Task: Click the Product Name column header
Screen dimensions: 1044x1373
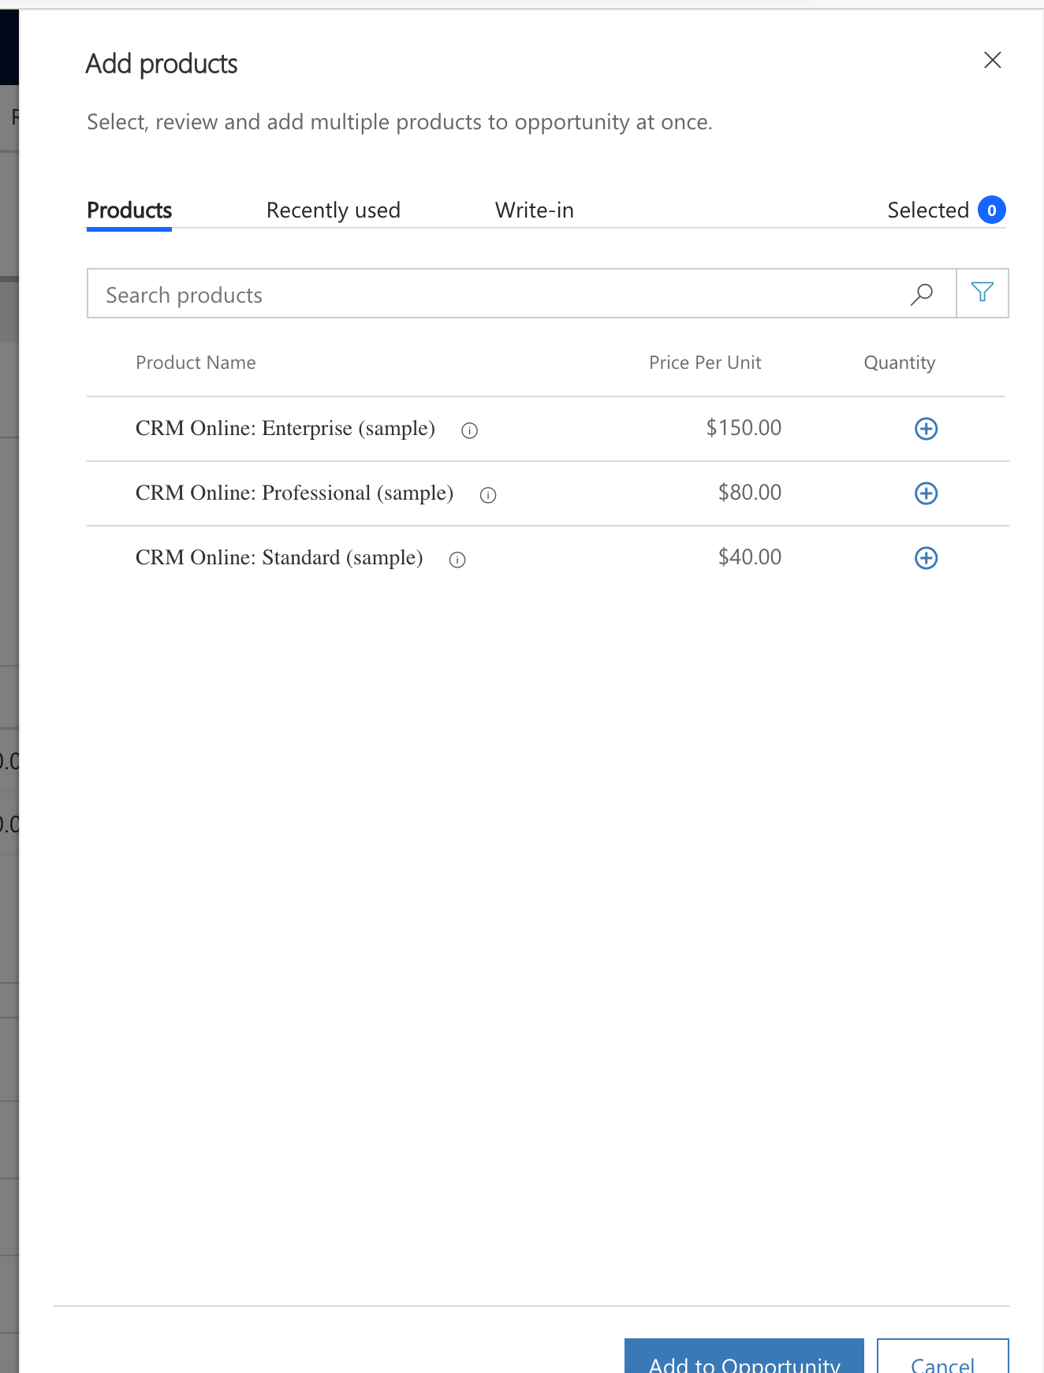Action: pyautogui.click(x=196, y=363)
